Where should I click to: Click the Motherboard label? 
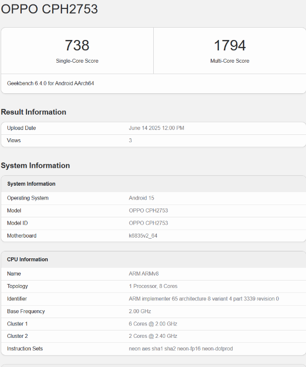(x=22, y=236)
